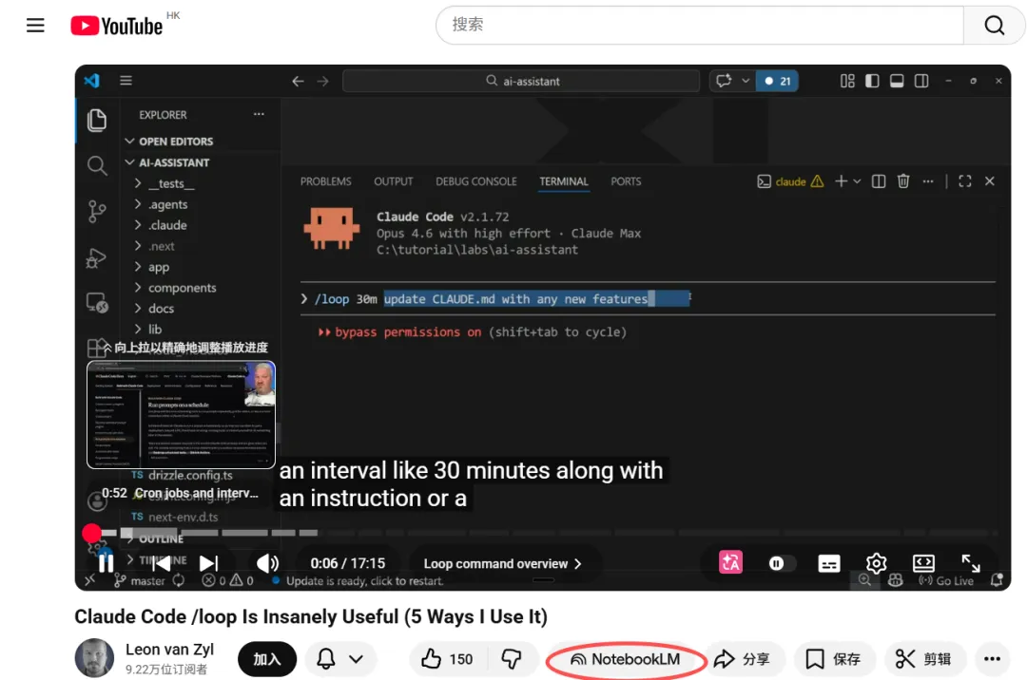
Task: Open the video settings gear
Action: click(x=877, y=563)
